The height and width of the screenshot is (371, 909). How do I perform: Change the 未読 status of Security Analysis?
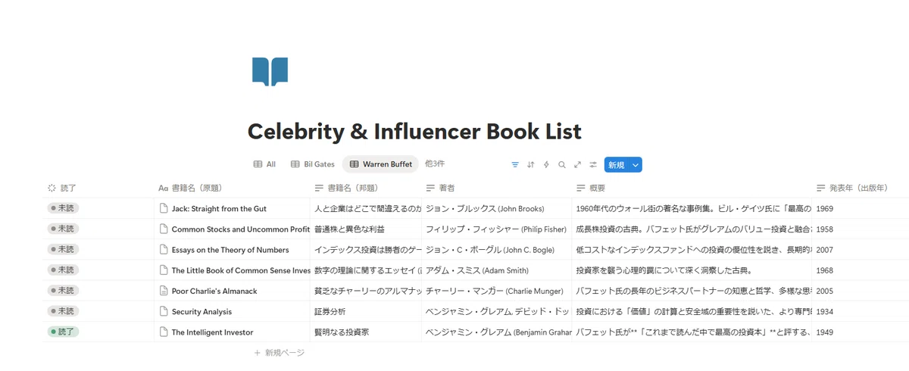(x=63, y=311)
